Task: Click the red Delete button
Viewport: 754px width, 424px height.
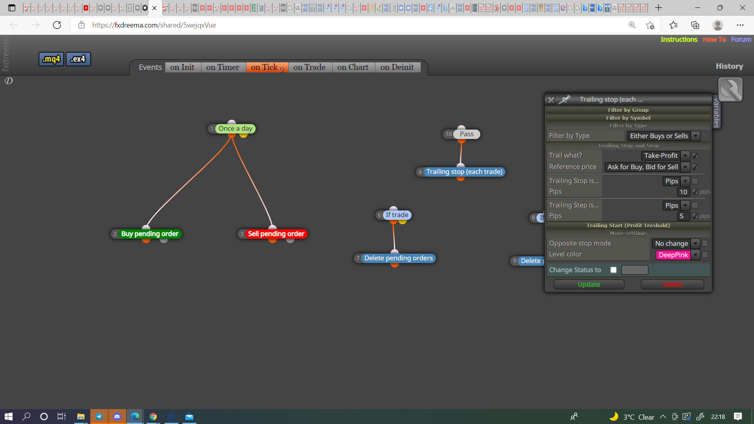Action: click(x=672, y=284)
